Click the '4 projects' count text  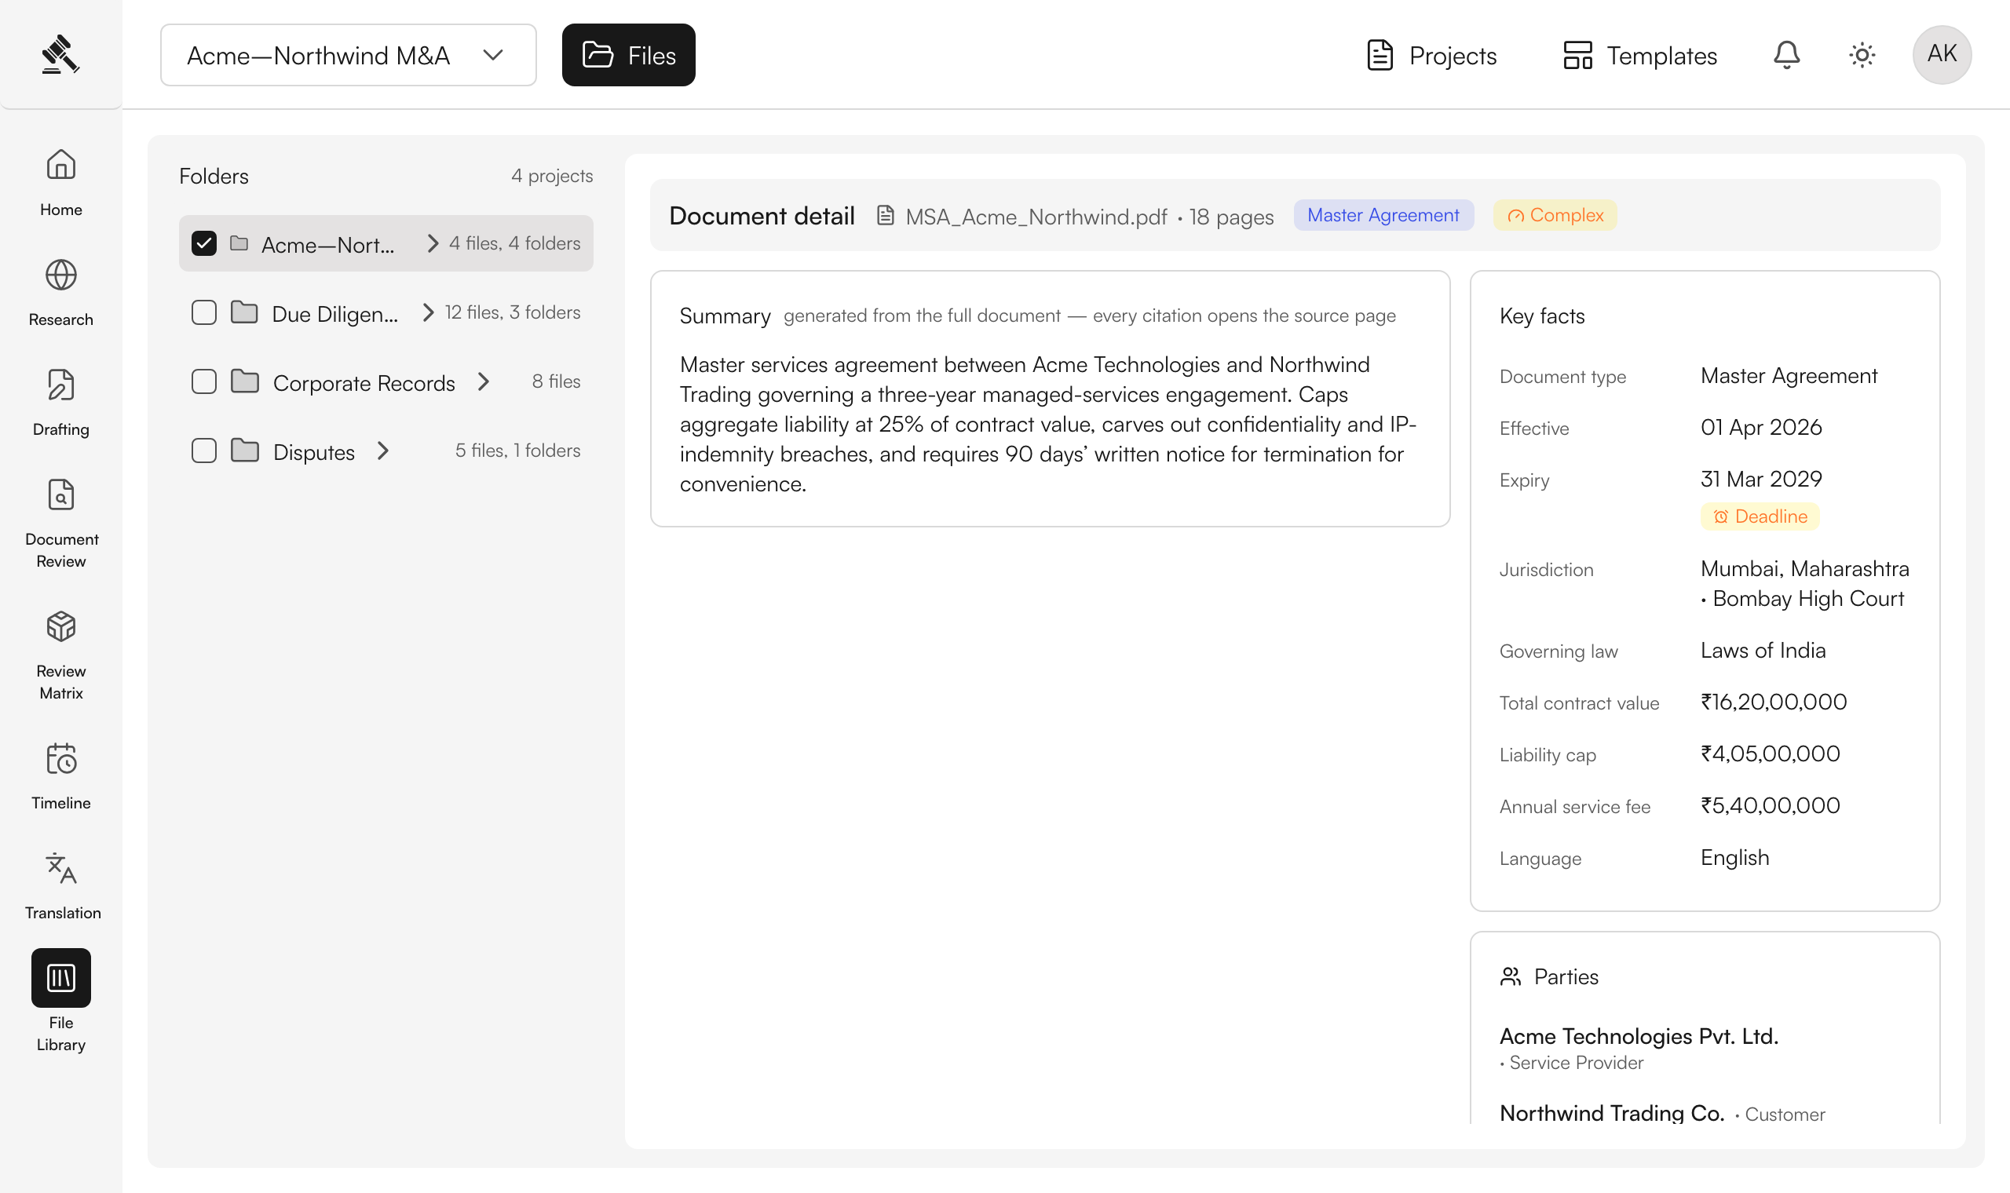click(551, 176)
